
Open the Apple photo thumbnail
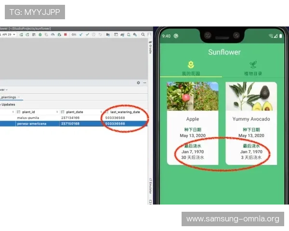[193, 96]
